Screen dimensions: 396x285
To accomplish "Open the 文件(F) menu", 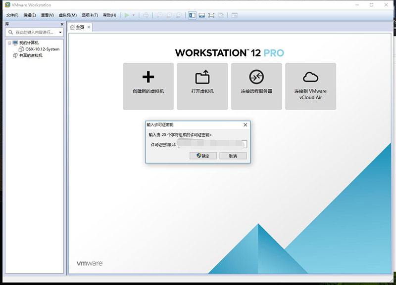I will tap(12, 15).
